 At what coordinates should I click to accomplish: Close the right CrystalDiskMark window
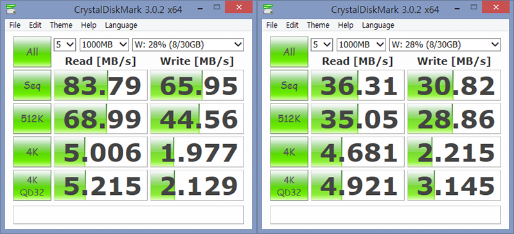(496, 7)
